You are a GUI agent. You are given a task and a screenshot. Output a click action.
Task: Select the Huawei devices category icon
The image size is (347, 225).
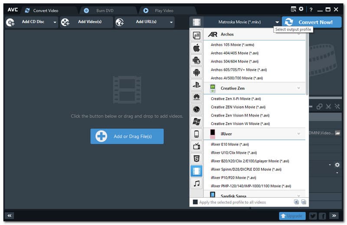[196, 97]
